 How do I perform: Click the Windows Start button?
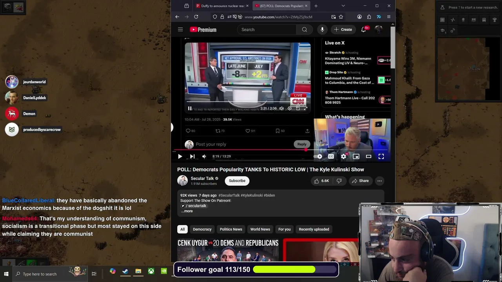pyautogui.click(x=6, y=274)
